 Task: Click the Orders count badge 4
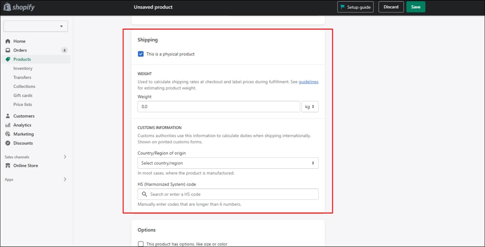pos(64,50)
